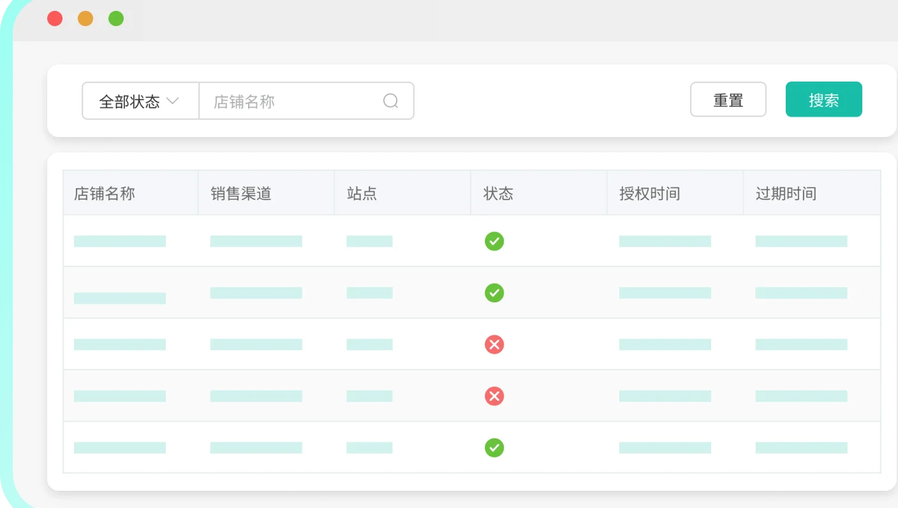Click red cross status icon in third row
Image resolution: width=898 pixels, height=508 pixels.
[x=494, y=345]
